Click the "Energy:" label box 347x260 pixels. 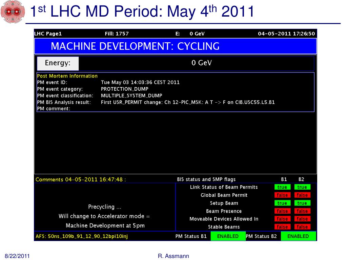pos(58,63)
